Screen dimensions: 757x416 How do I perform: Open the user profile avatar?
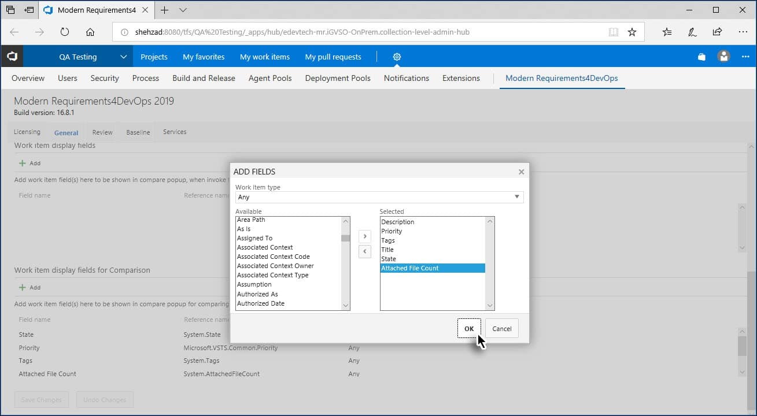(x=723, y=57)
